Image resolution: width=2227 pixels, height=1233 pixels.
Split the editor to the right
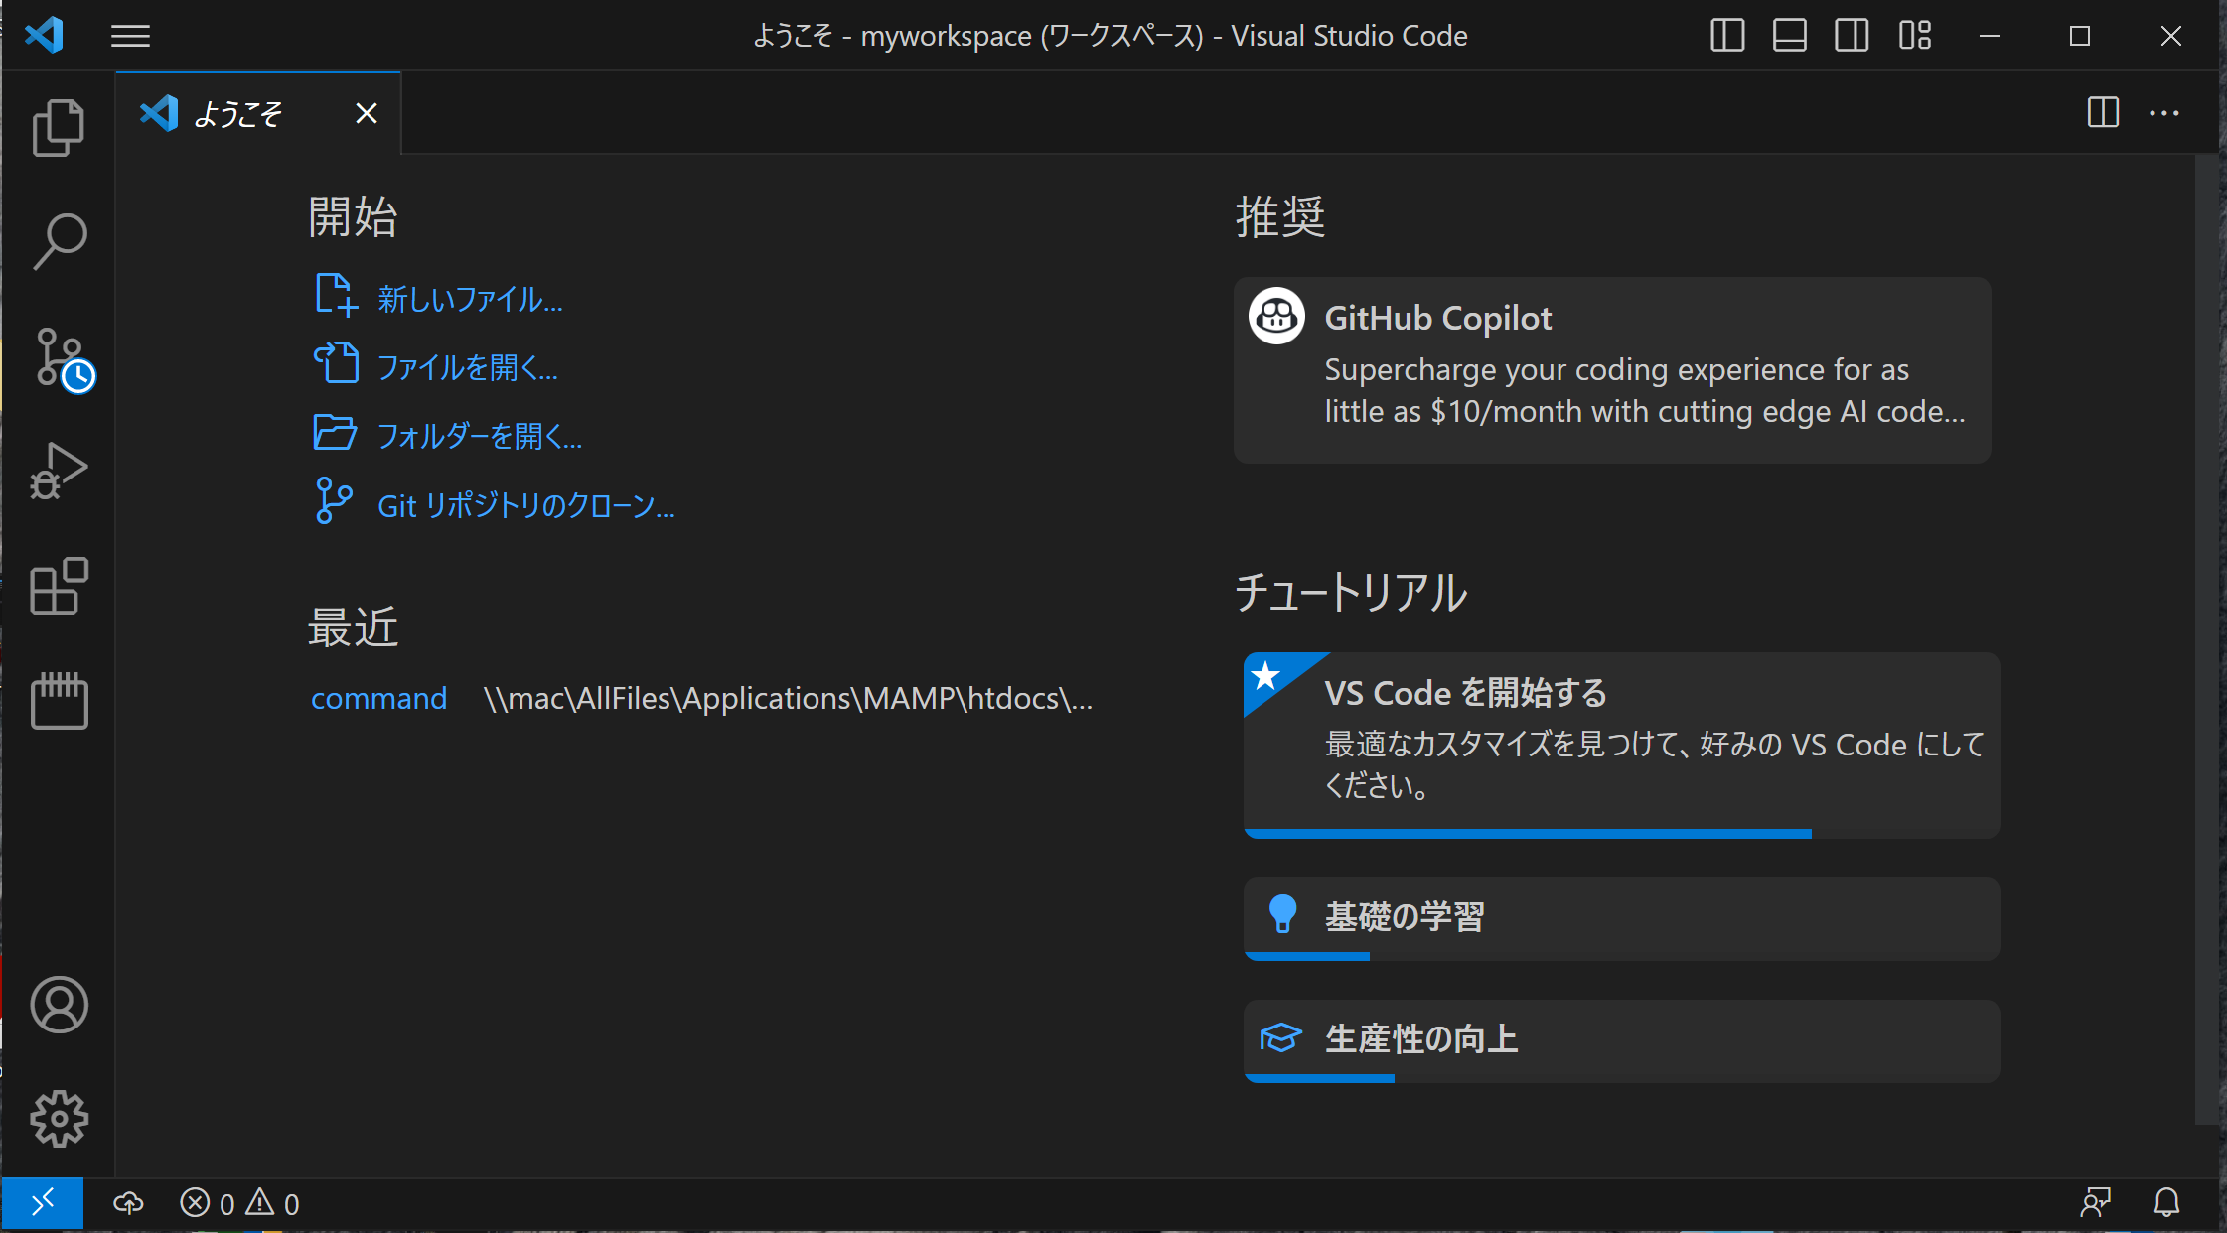(2103, 112)
